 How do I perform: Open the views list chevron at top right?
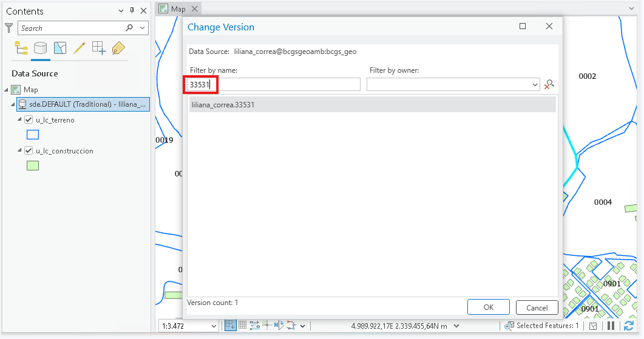coord(632,8)
